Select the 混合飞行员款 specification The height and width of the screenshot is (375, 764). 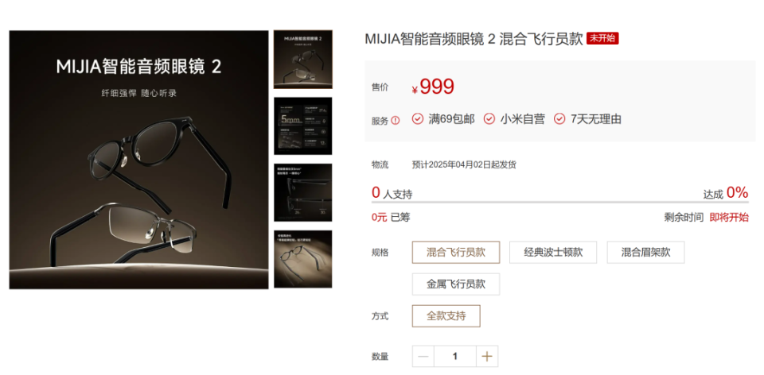456,253
